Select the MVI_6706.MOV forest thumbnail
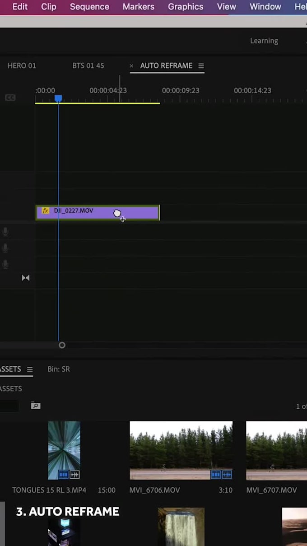Viewport: 307px width, 546px height. (181, 450)
